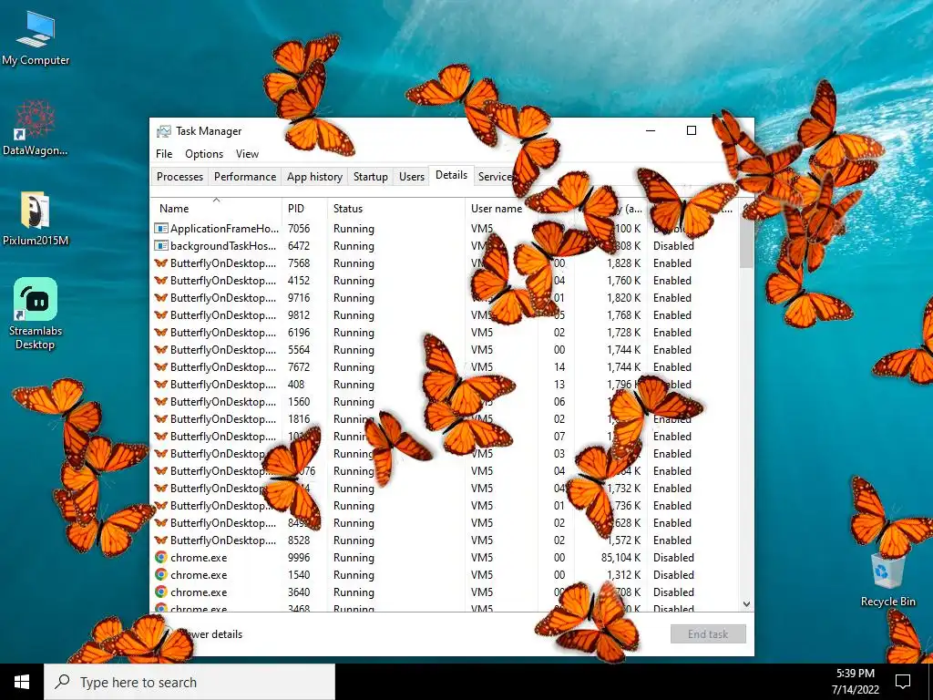Viewport: 933px width, 700px height.
Task: Sort by the Status column header
Action: 395,209
